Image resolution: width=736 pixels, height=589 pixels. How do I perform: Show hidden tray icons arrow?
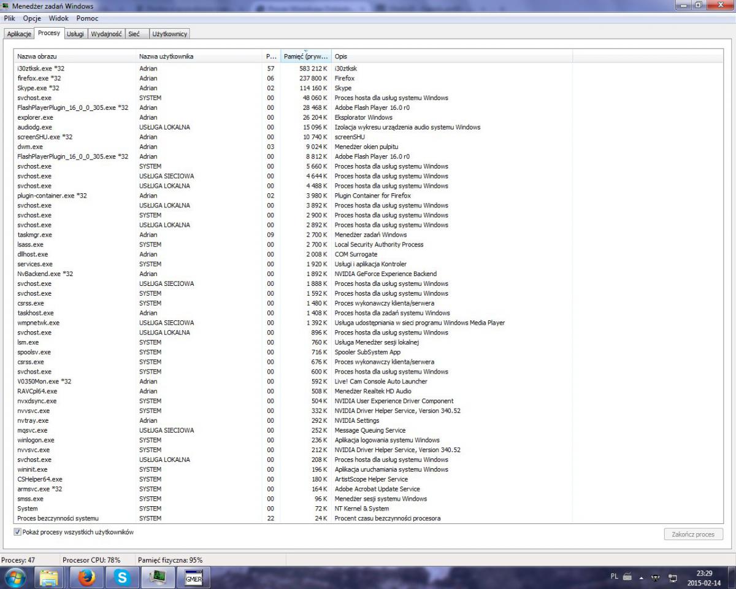pos(643,577)
